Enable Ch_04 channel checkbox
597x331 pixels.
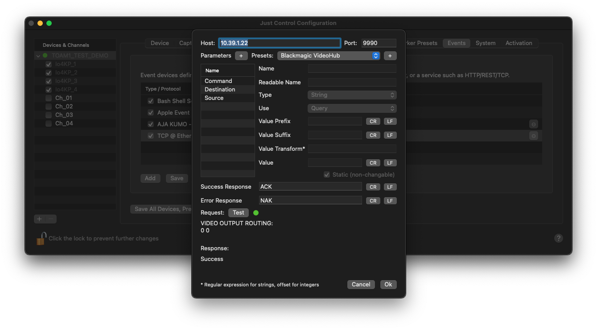click(49, 124)
